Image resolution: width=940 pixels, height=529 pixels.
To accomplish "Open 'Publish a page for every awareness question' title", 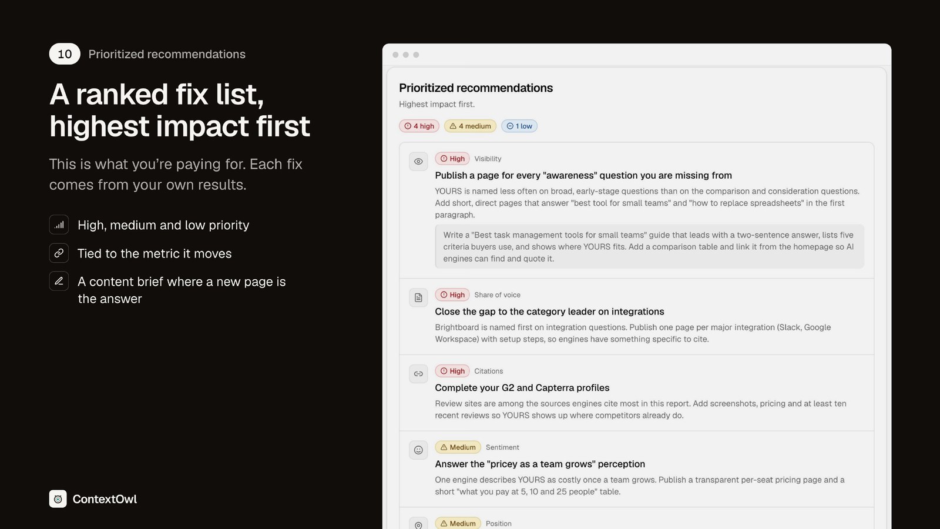I will pyautogui.click(x=583, y=176).
